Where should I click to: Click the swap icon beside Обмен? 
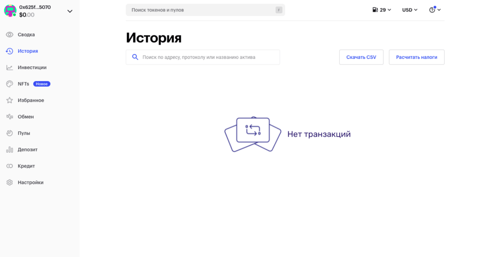click(9, 117)
